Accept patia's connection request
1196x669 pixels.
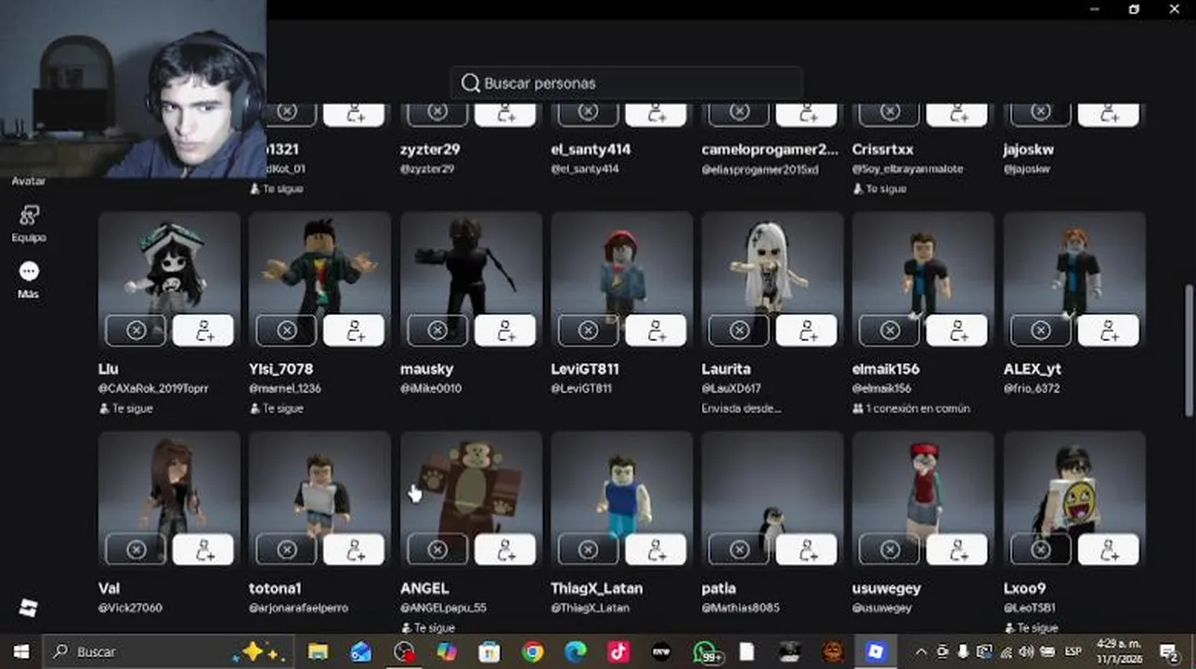(x=806, y=549)
